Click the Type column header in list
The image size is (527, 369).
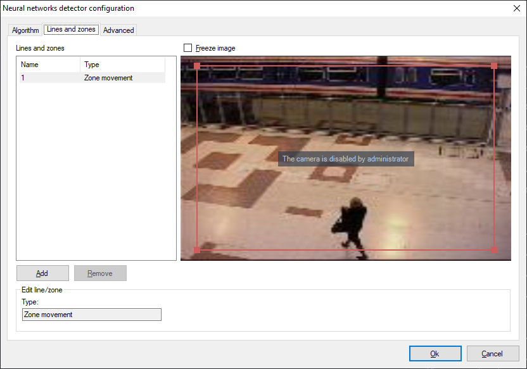pyautogui.click(x=122, y=65)
